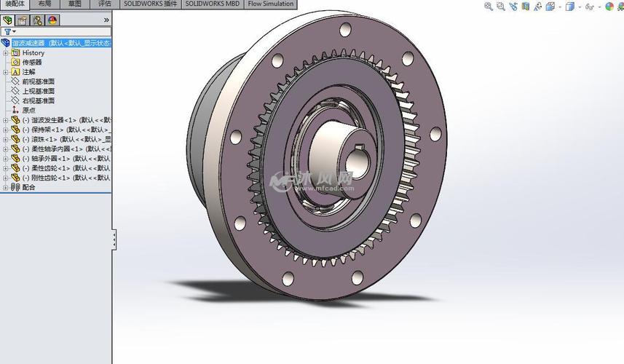Switch to the SOLIDWORKS MBD tab
Image resolution: width=624 pixels, height=364 pixels.
(212, 4)
